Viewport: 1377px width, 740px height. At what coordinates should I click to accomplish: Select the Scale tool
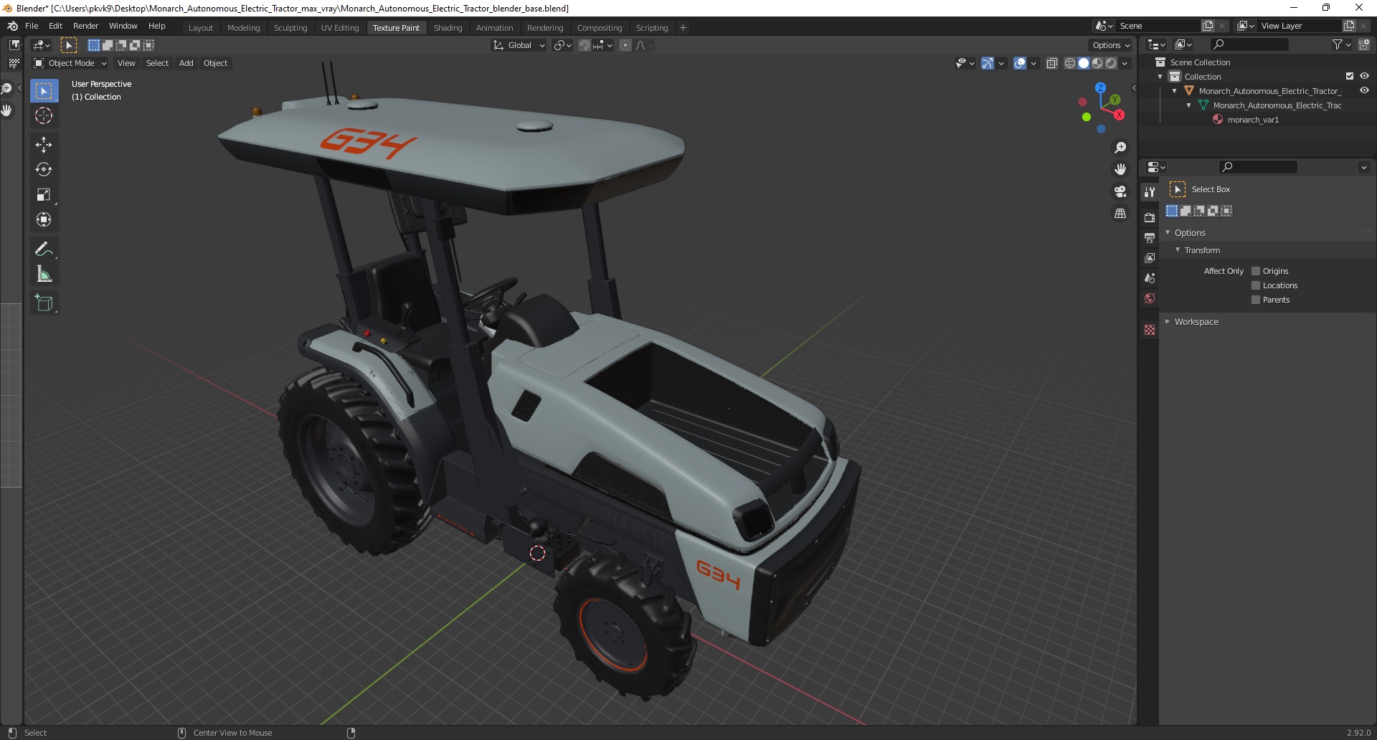[44, 195]
